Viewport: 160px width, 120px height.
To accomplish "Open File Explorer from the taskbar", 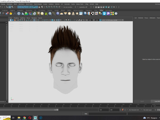I will 19,118.
